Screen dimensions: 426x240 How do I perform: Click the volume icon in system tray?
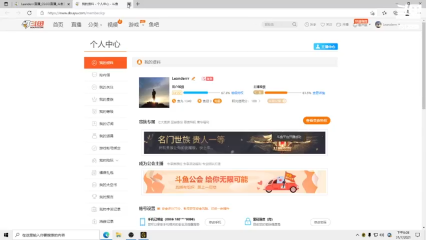pyautogui.click(x=382, y=235)
